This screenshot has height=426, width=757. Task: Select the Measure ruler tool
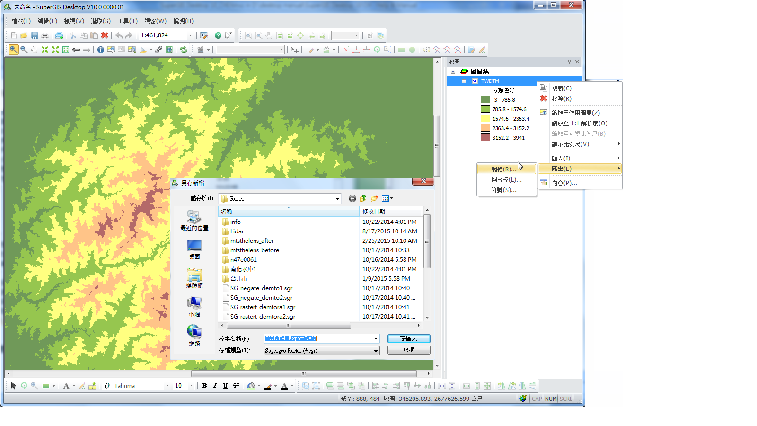[143, 50]
